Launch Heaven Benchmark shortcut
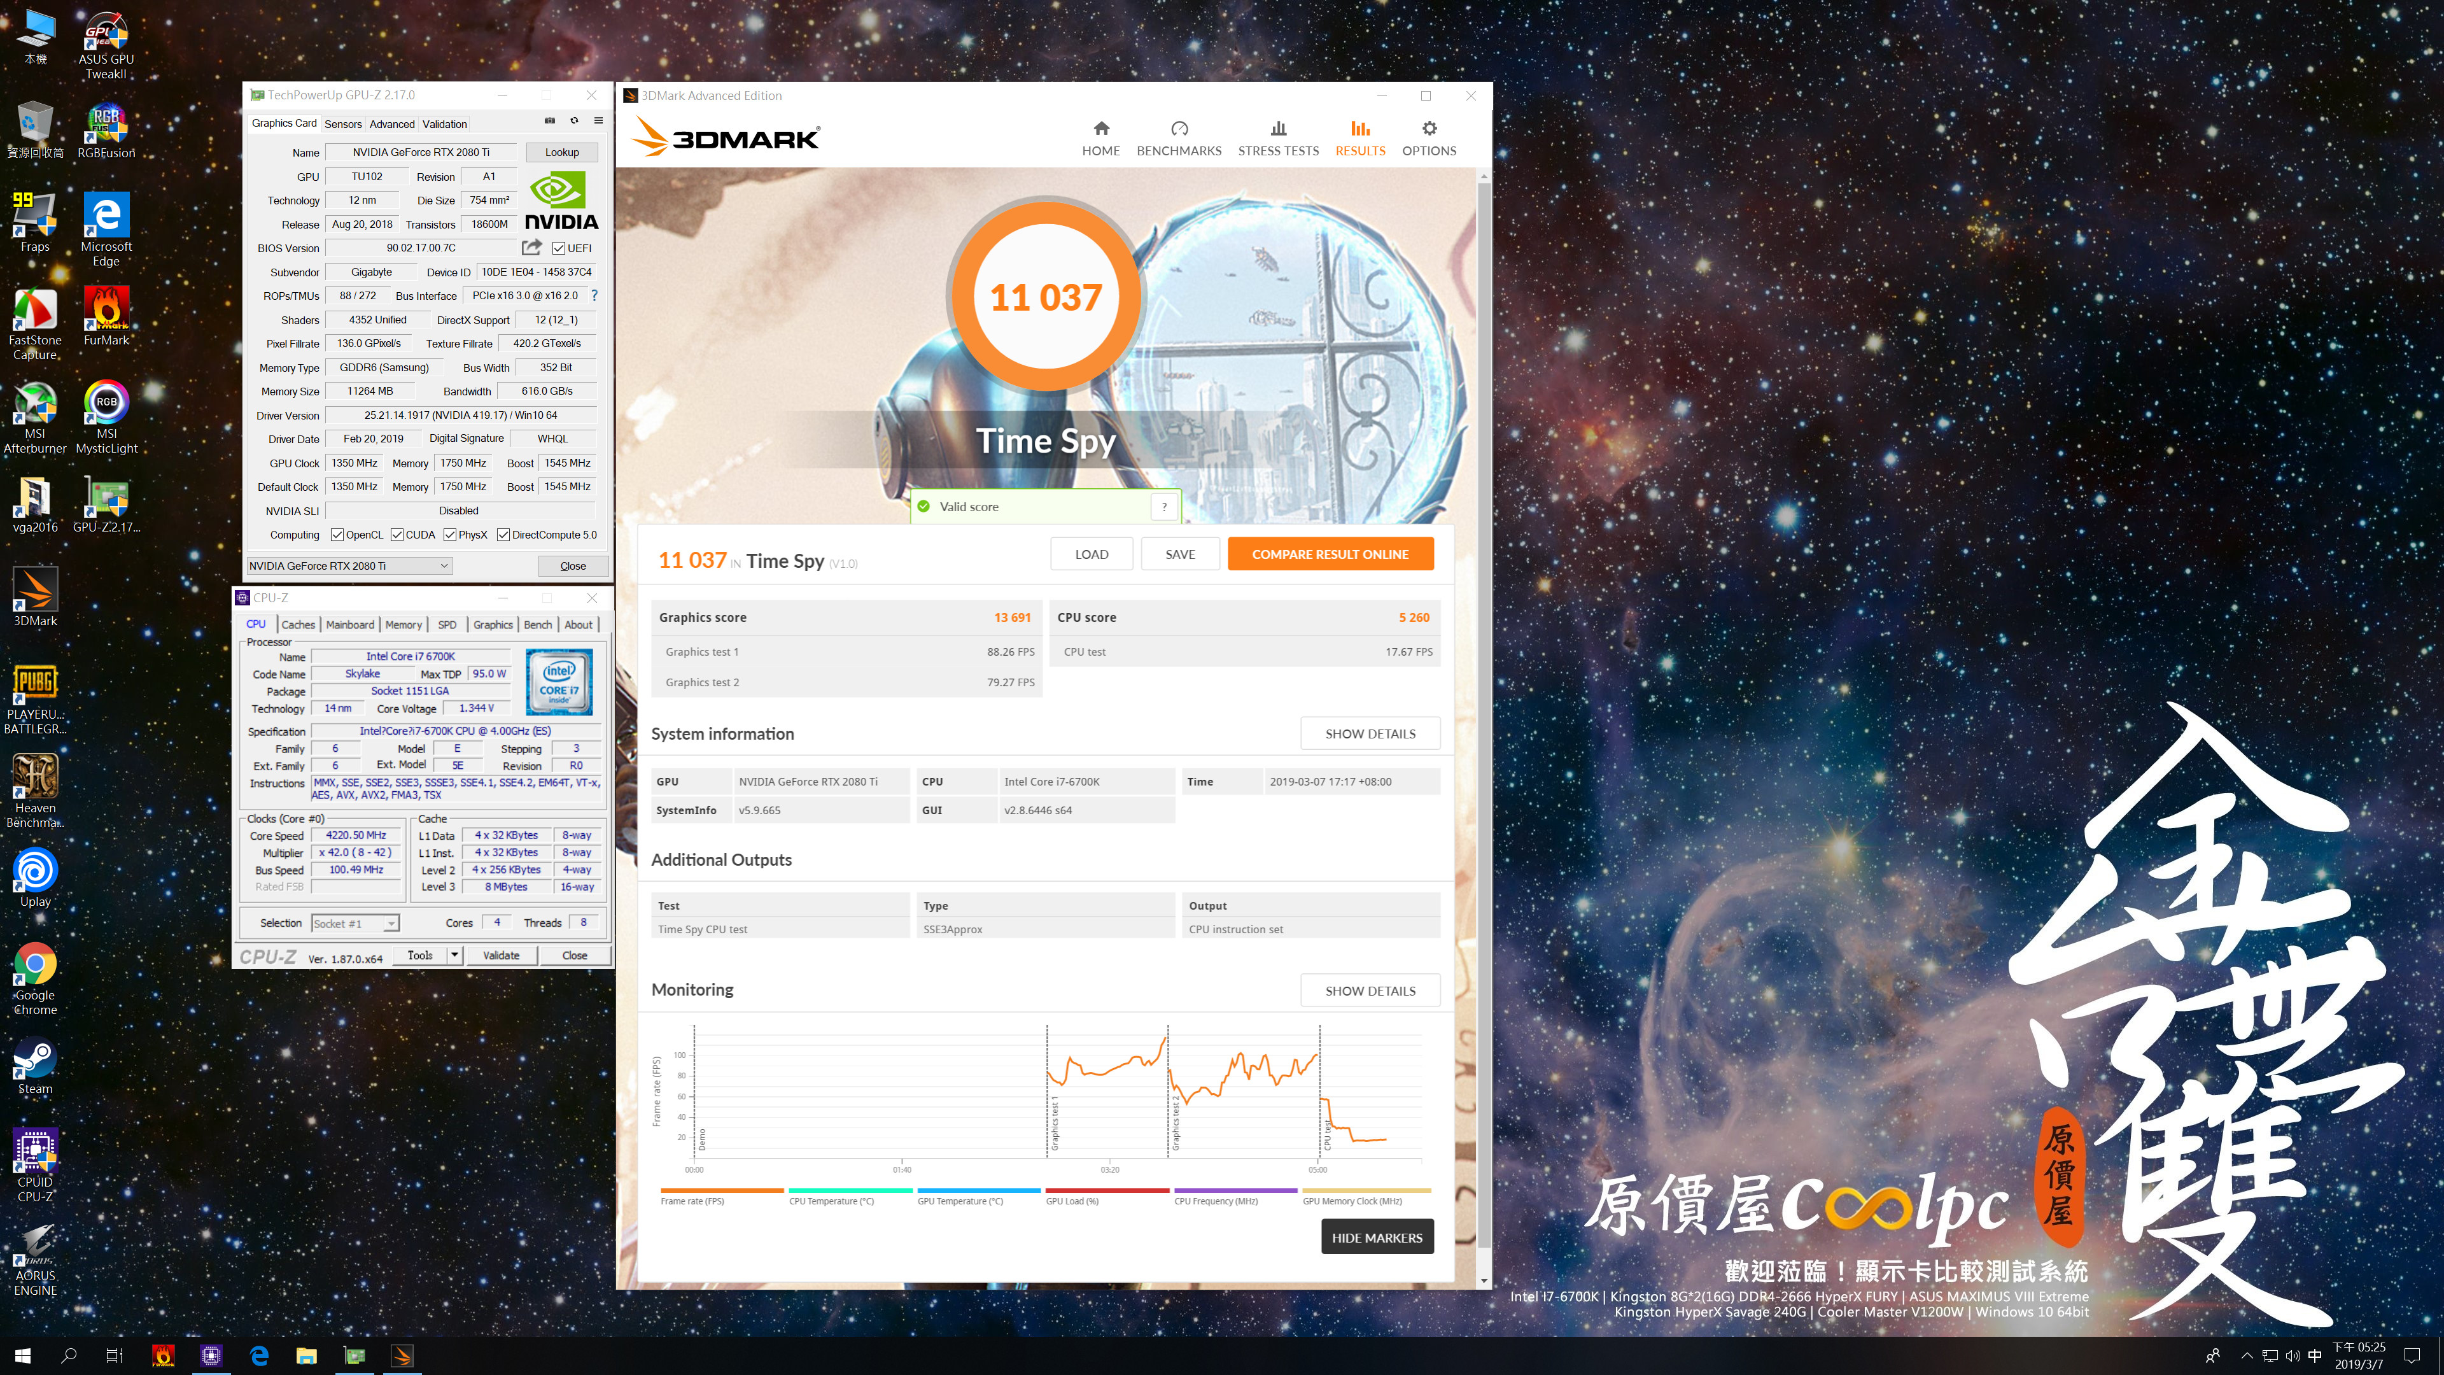2444x1375 pixels. pyautogui.click(x=35, y=791)
